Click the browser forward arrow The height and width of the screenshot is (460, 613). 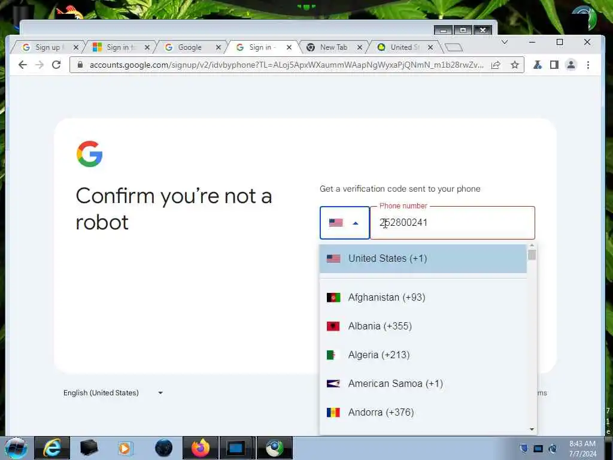click(40, 65)
